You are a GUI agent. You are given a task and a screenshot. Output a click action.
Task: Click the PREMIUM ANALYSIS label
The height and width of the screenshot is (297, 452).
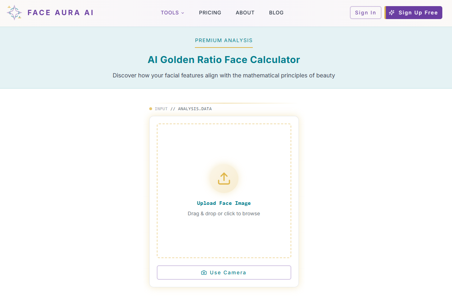coord(224,40)
